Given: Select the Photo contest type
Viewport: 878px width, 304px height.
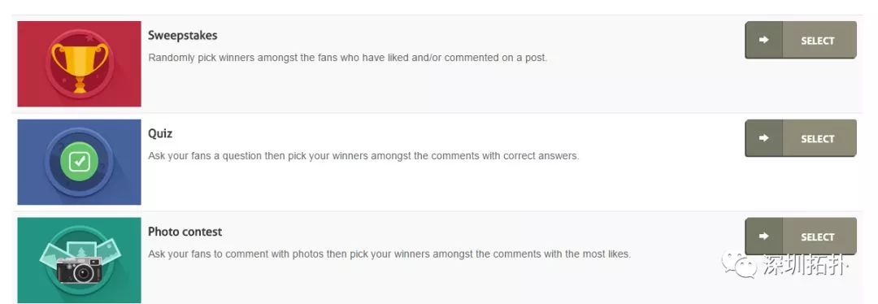Looking at the screenshot, I should pos(801,237).
